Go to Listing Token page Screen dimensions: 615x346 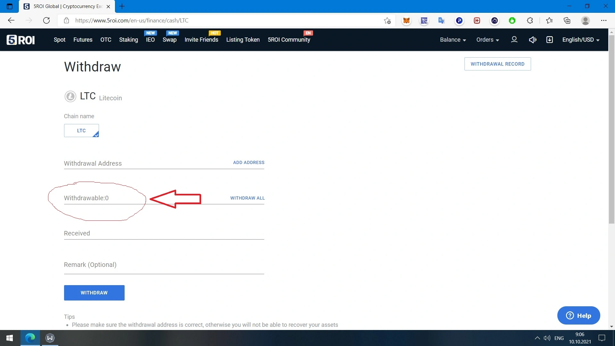tap(243, 40)
